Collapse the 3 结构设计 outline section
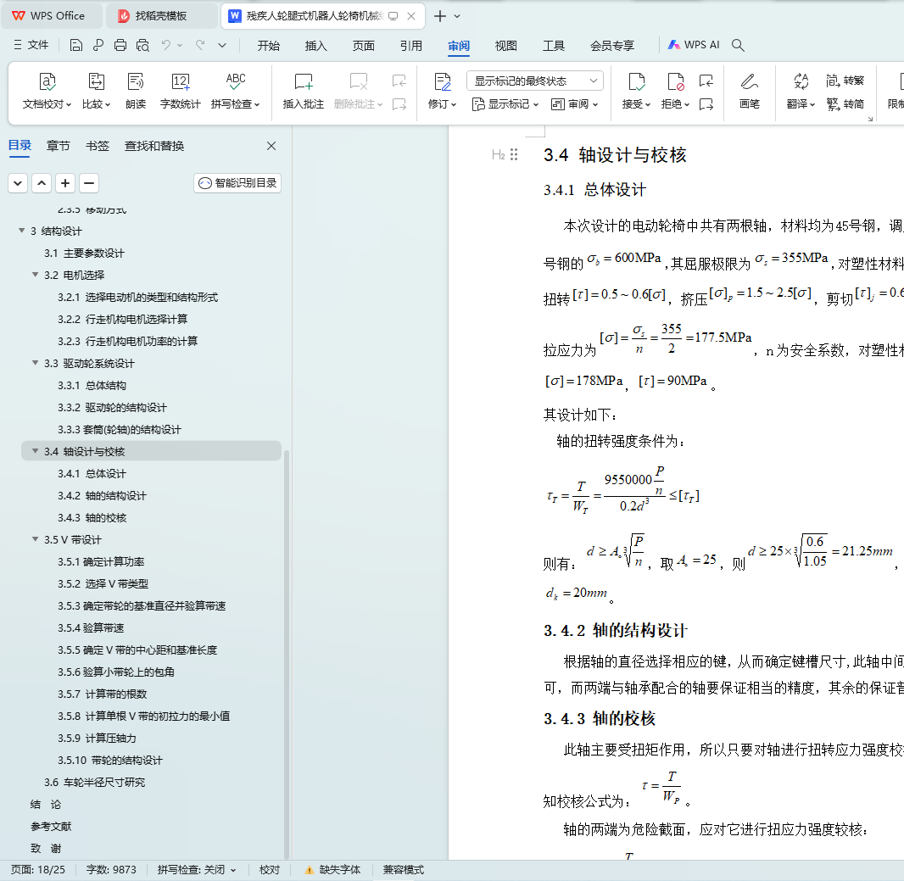The image size is (904, 881). point(21,231)
